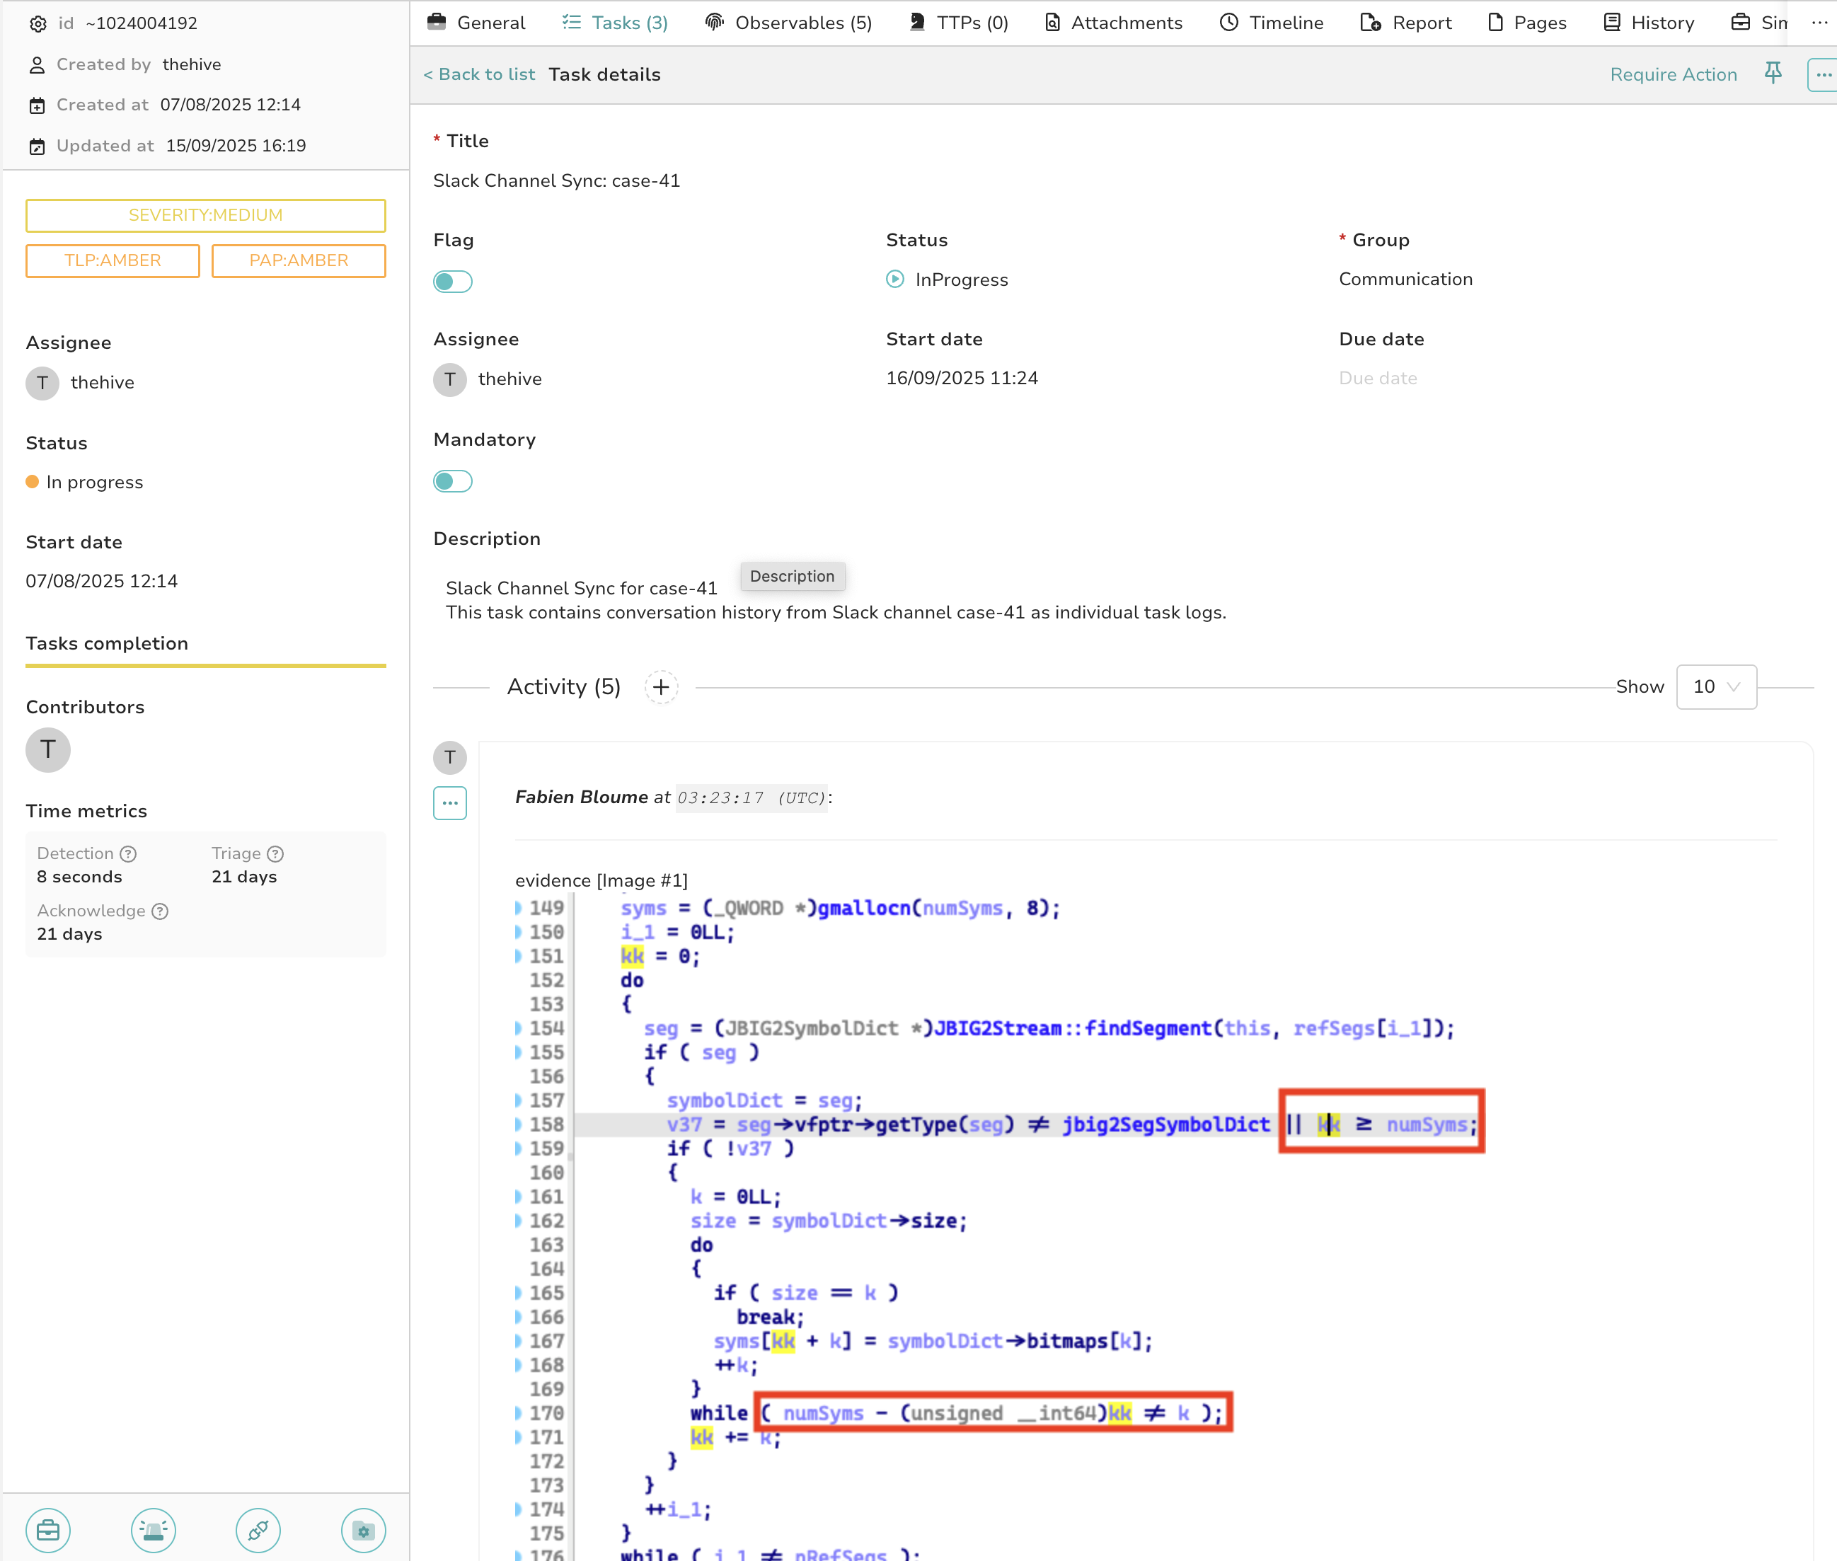This screenshot has height=1561, width=1837.
Task: Open the overflow menu at top navigation bar
Action: [1819, 23]
